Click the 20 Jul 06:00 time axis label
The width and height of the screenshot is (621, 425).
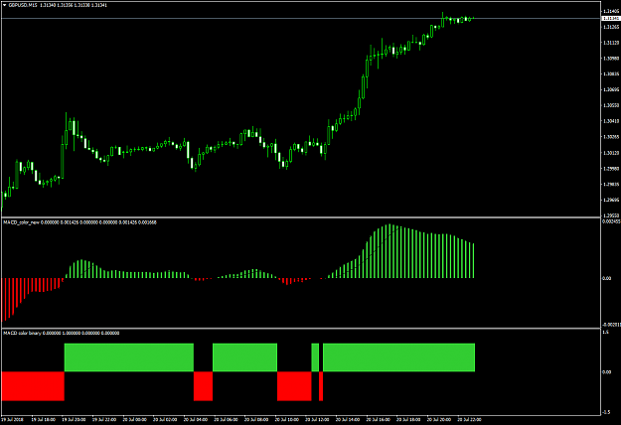[227, 419]
